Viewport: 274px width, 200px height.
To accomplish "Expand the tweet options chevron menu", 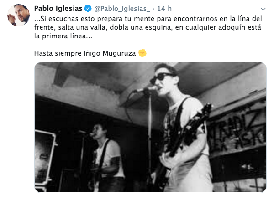I will pos(263,9).
